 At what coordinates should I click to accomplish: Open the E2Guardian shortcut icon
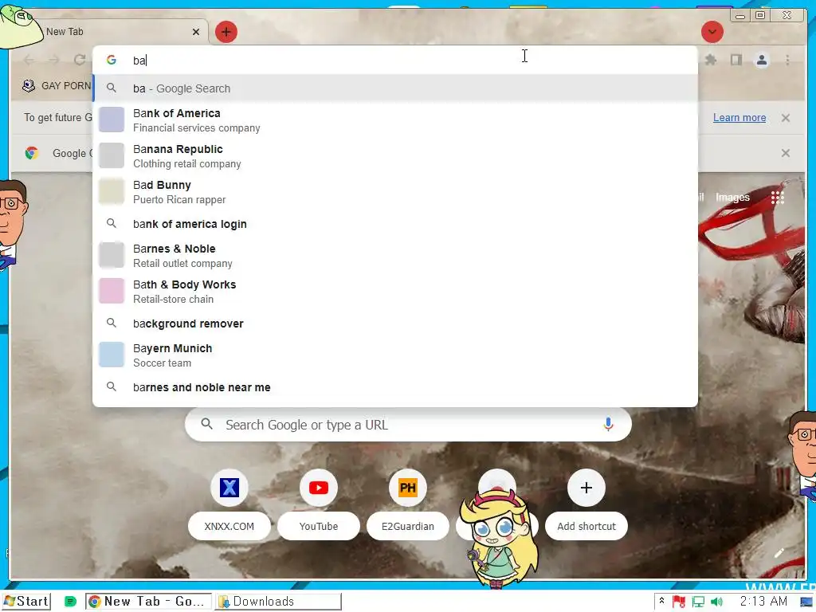407,488
